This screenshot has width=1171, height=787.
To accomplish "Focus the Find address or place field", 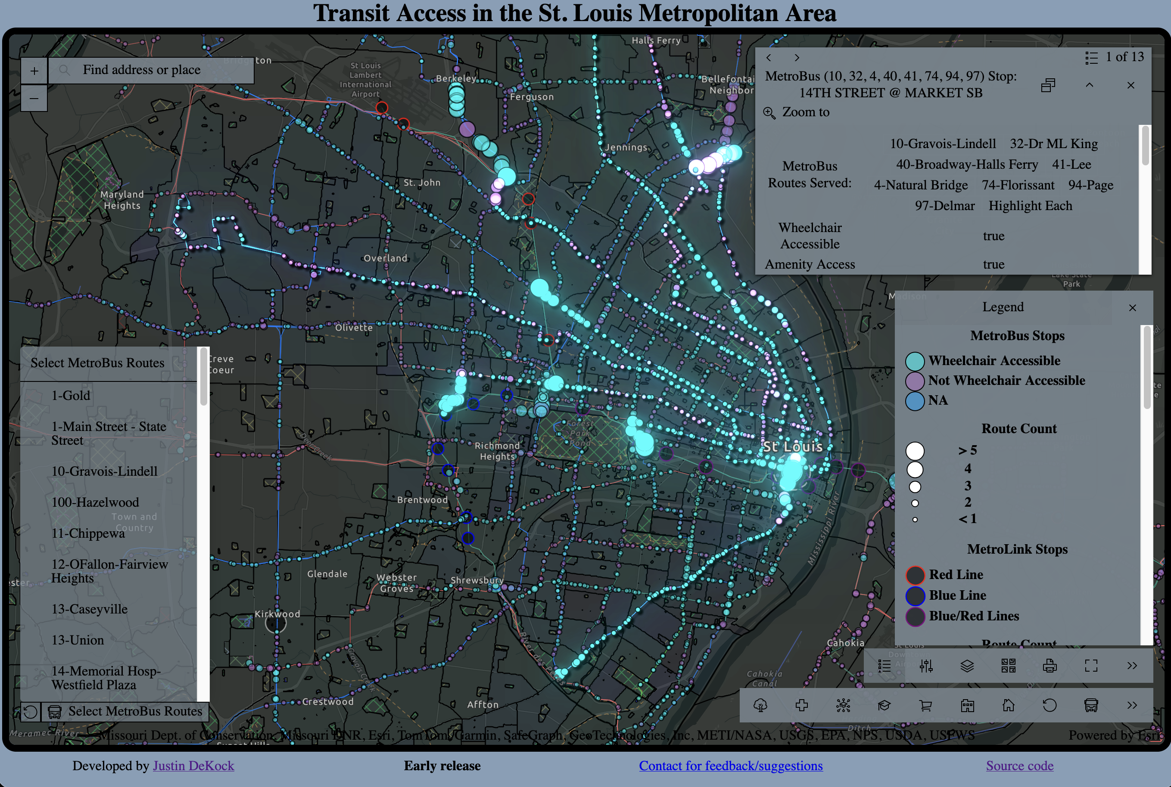I will (x=152, y=70).
